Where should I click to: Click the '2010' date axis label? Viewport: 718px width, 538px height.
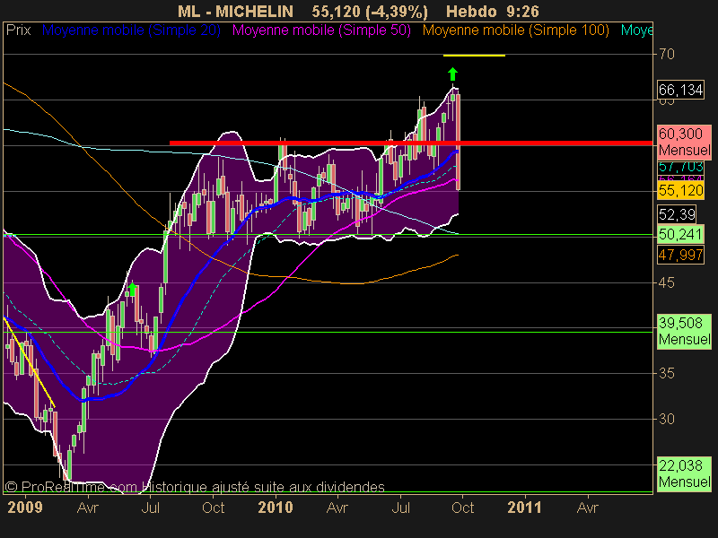click(x=276, y=508)
